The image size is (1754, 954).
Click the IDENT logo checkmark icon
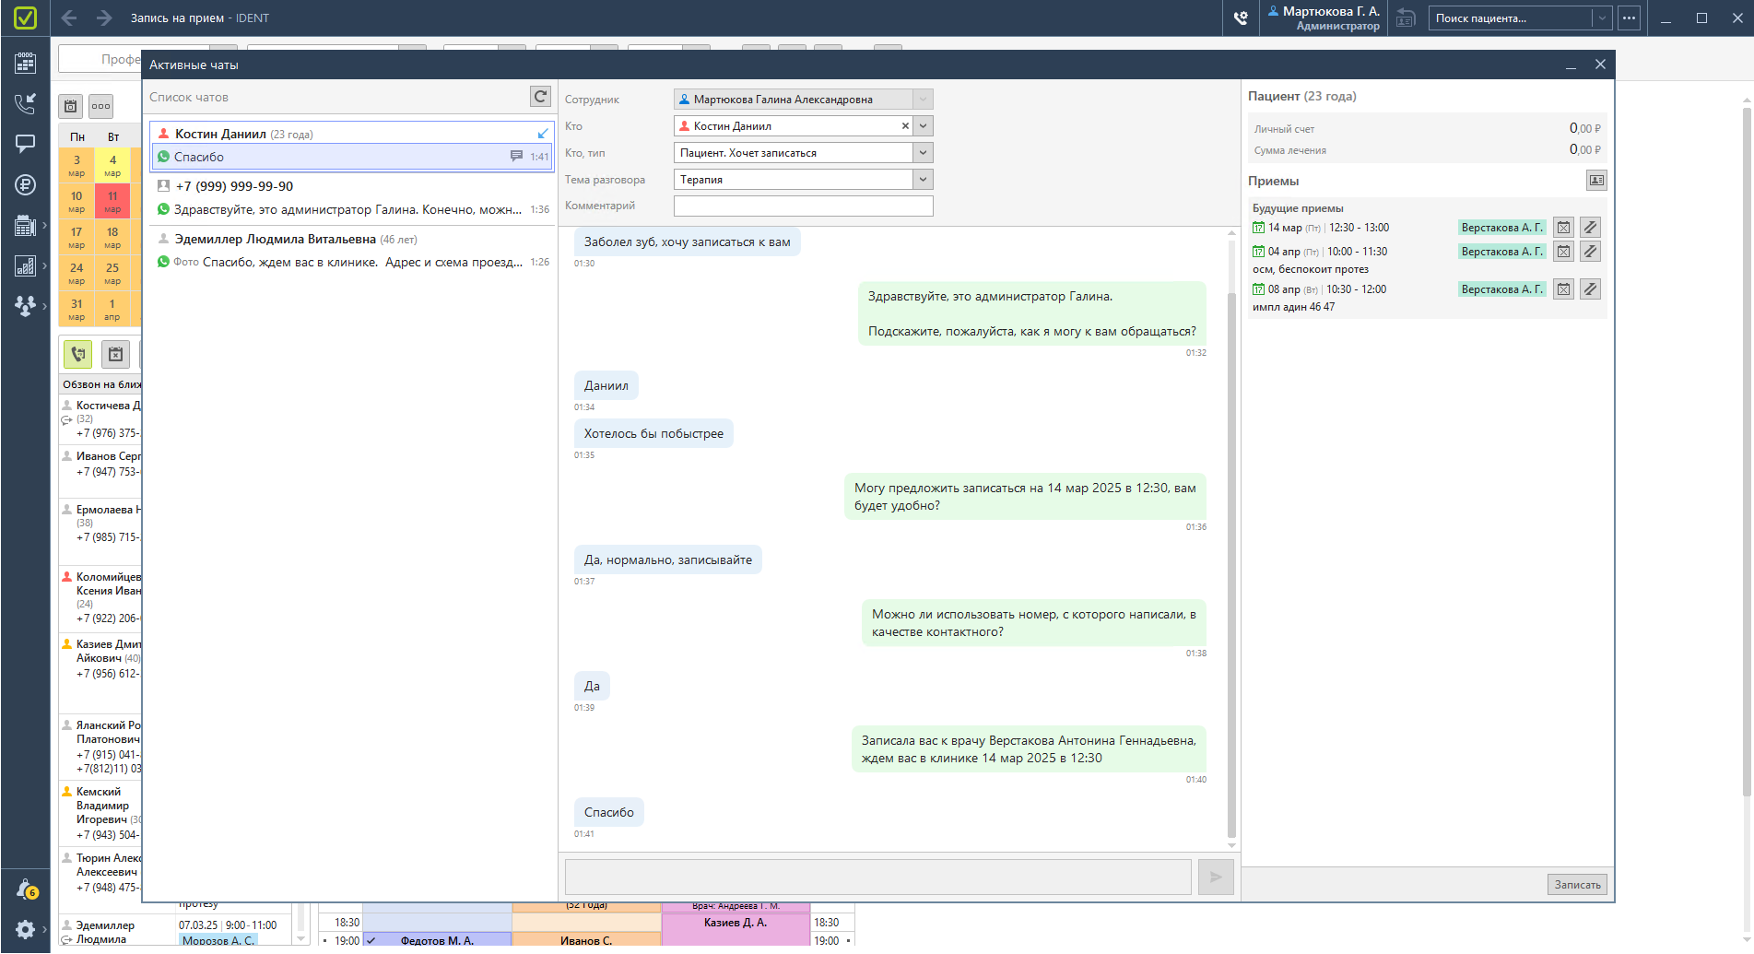[25, 18]
